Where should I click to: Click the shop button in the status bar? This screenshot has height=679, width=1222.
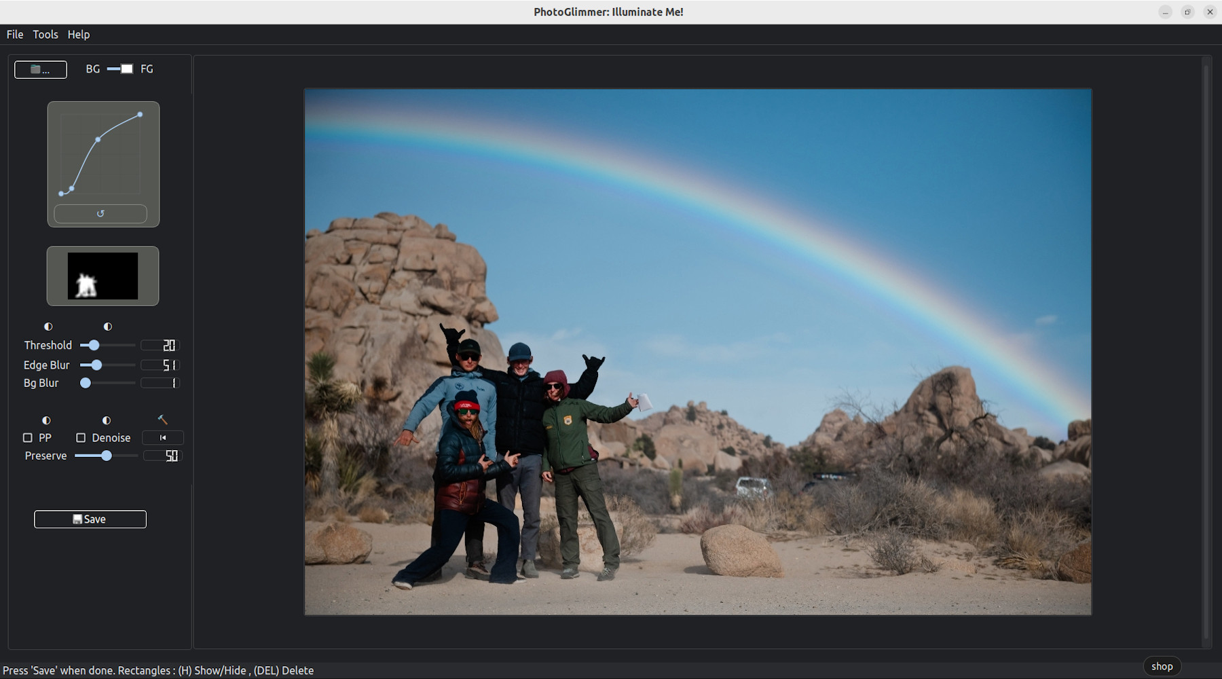click(1162, 667)
